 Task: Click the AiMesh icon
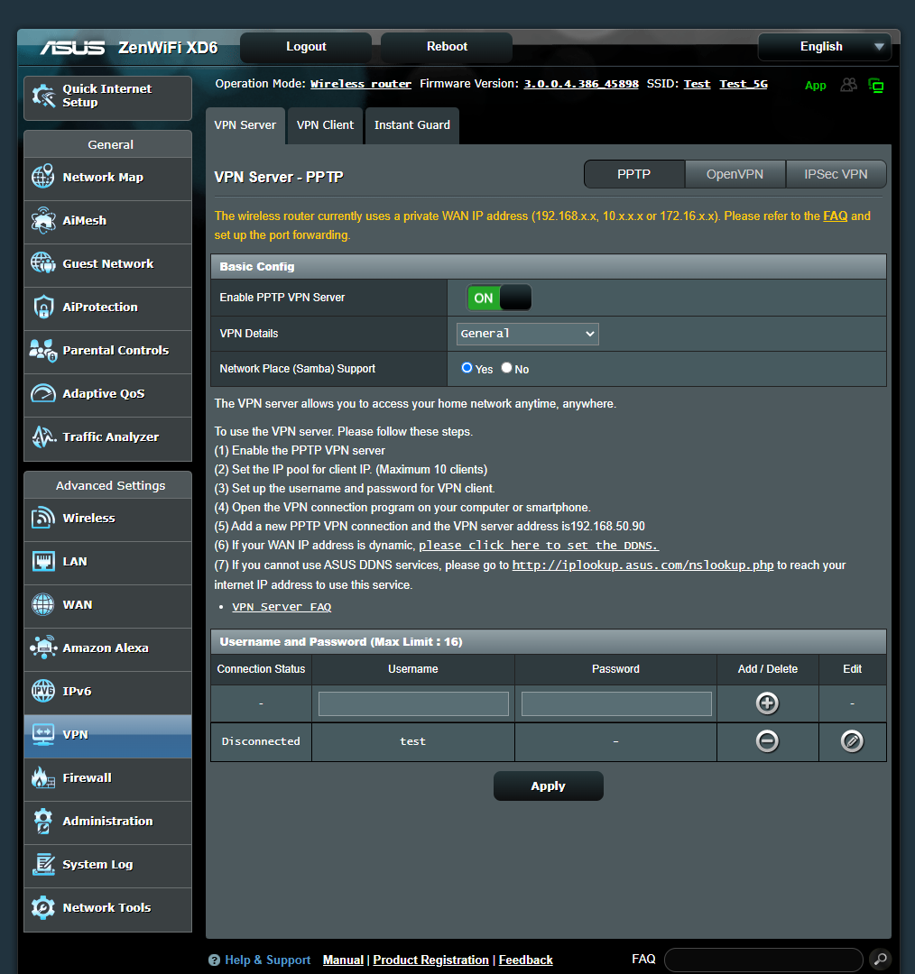43,220
